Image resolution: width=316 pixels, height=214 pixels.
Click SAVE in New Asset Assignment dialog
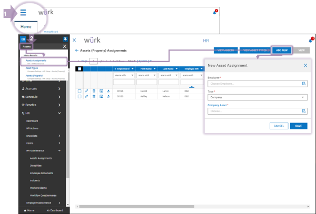point(299,126)
